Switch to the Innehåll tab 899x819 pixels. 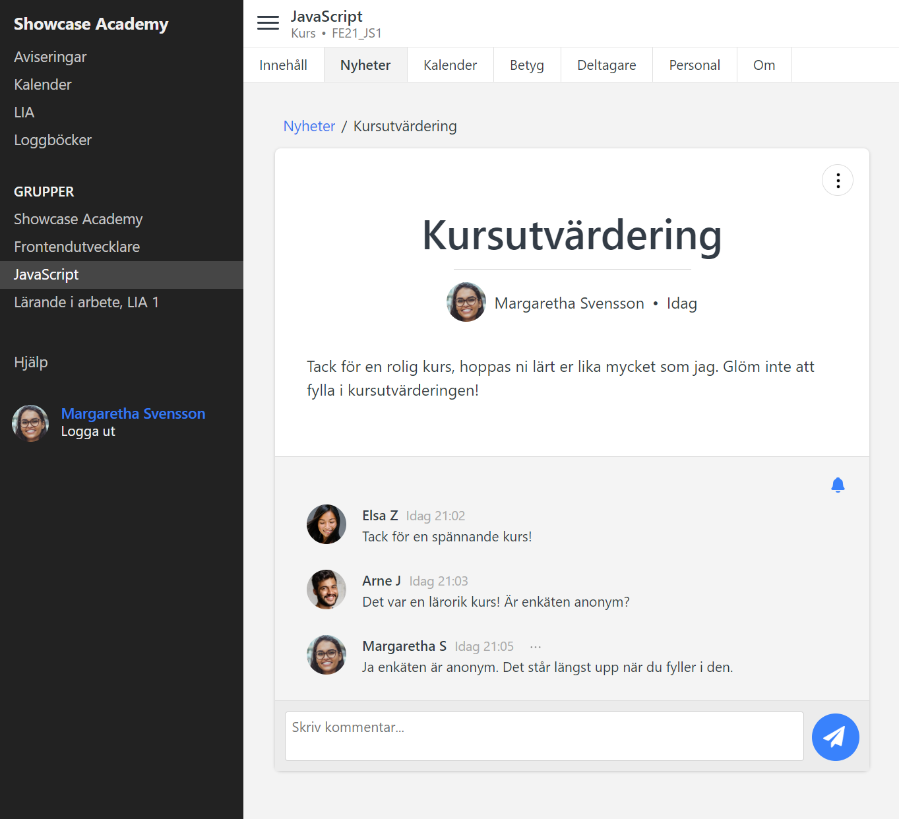click(283, 65)
